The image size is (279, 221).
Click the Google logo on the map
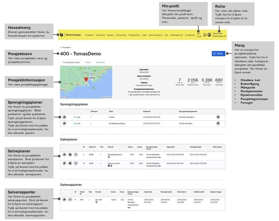tap(65, 97)
